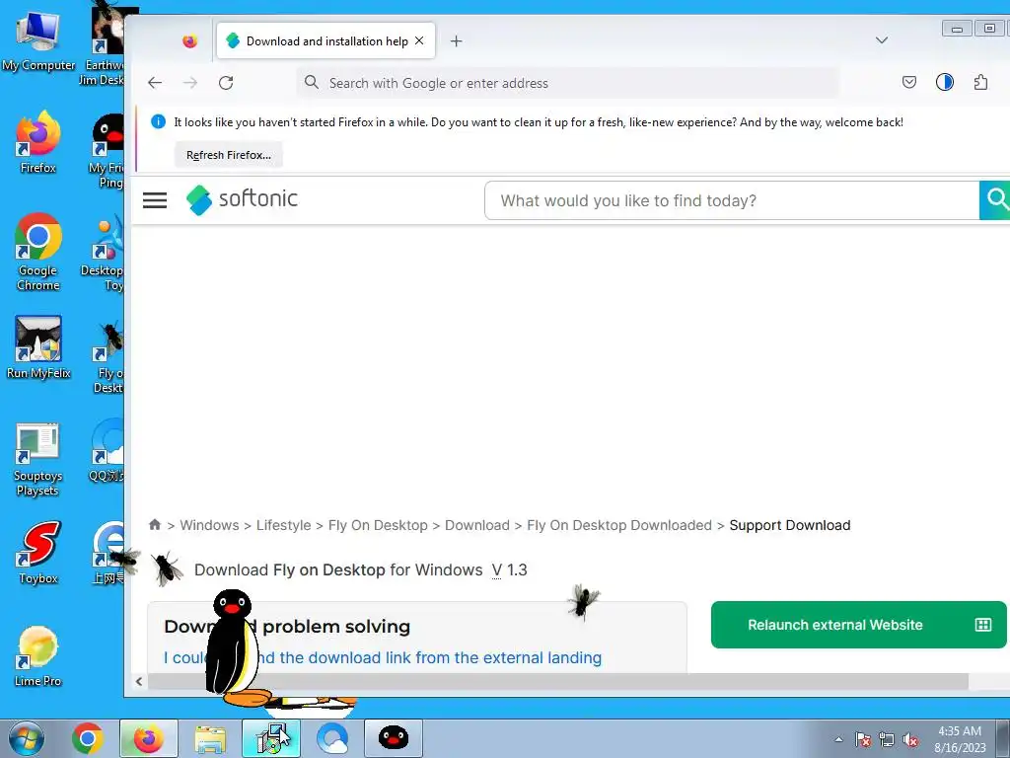Click Refresh Firefox button
Viewport: 1010px width, 758px height.
pyautogui.click(x=229, y=155)
